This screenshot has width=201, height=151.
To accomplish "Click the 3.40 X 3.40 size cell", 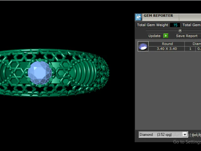I will click(167, 49).
